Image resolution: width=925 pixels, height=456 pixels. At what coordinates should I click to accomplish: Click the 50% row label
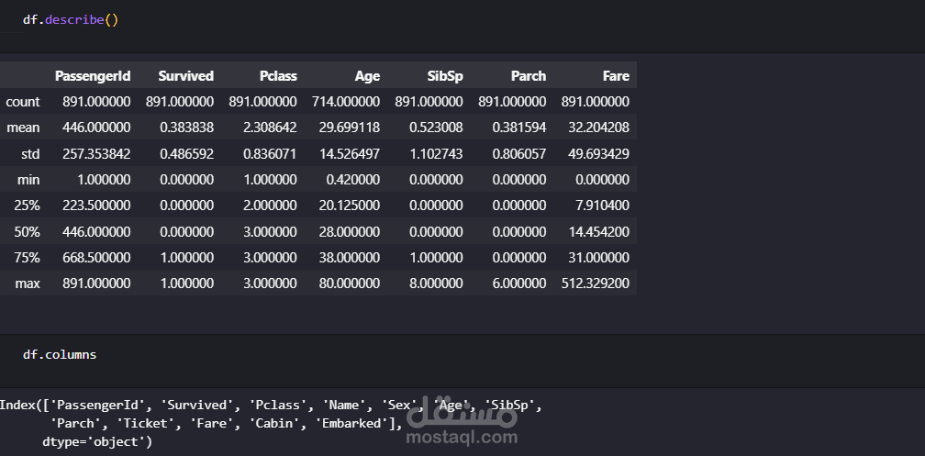27,231
